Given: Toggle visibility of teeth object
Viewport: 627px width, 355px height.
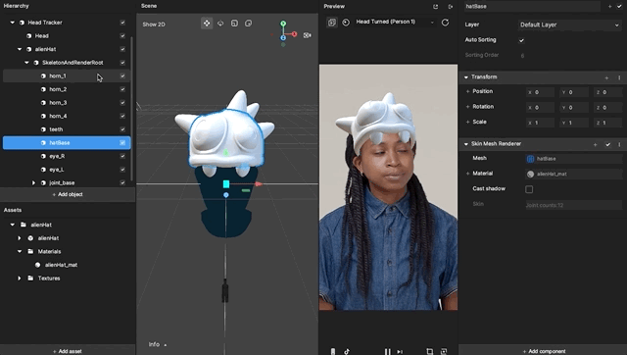Looking at the screenshot, I should pyautogui.click(x=122, y=129).
